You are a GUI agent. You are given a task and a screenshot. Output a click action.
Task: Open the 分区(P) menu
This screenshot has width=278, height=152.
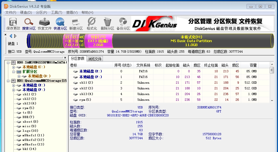tap(41, 13)
